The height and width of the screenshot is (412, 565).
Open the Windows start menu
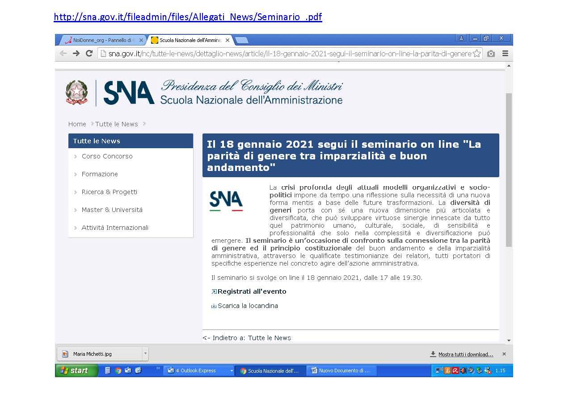[x=76, y=370]
